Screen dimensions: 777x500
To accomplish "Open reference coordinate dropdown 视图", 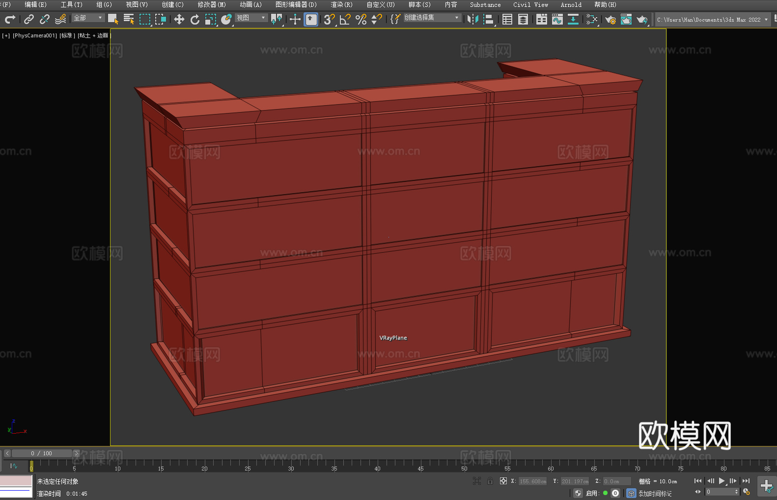I will tap(251, 18).
